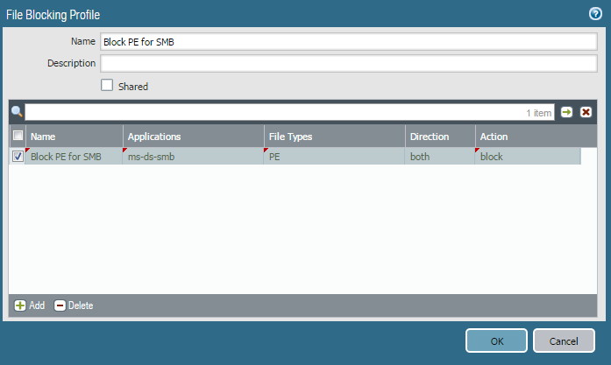This screenshot has height=365, width=611.
Task: Sort by the Direction column header
Action: coord(440,137)
